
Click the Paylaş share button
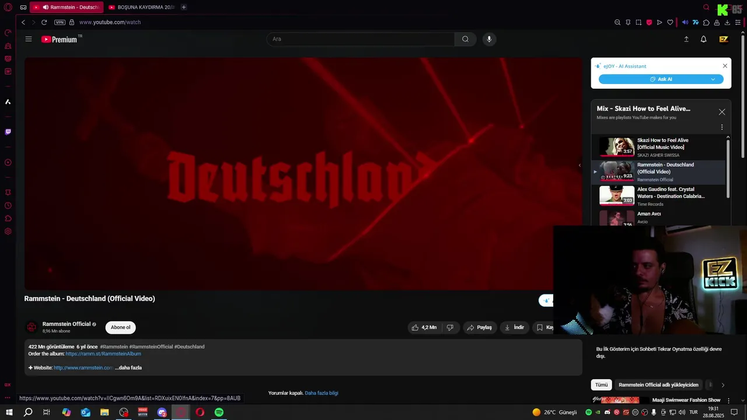click(480, 327)
